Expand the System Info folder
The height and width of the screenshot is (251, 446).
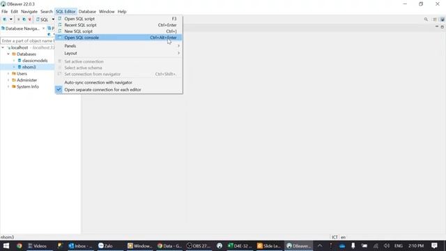[8, 86]
